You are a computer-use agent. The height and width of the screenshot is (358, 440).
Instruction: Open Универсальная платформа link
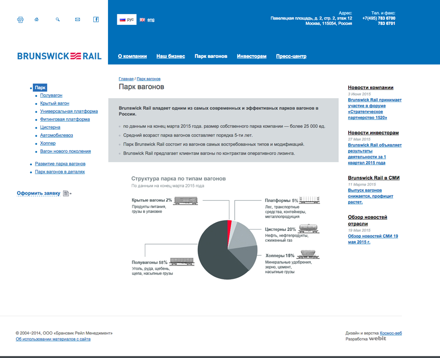click(69, 111)
